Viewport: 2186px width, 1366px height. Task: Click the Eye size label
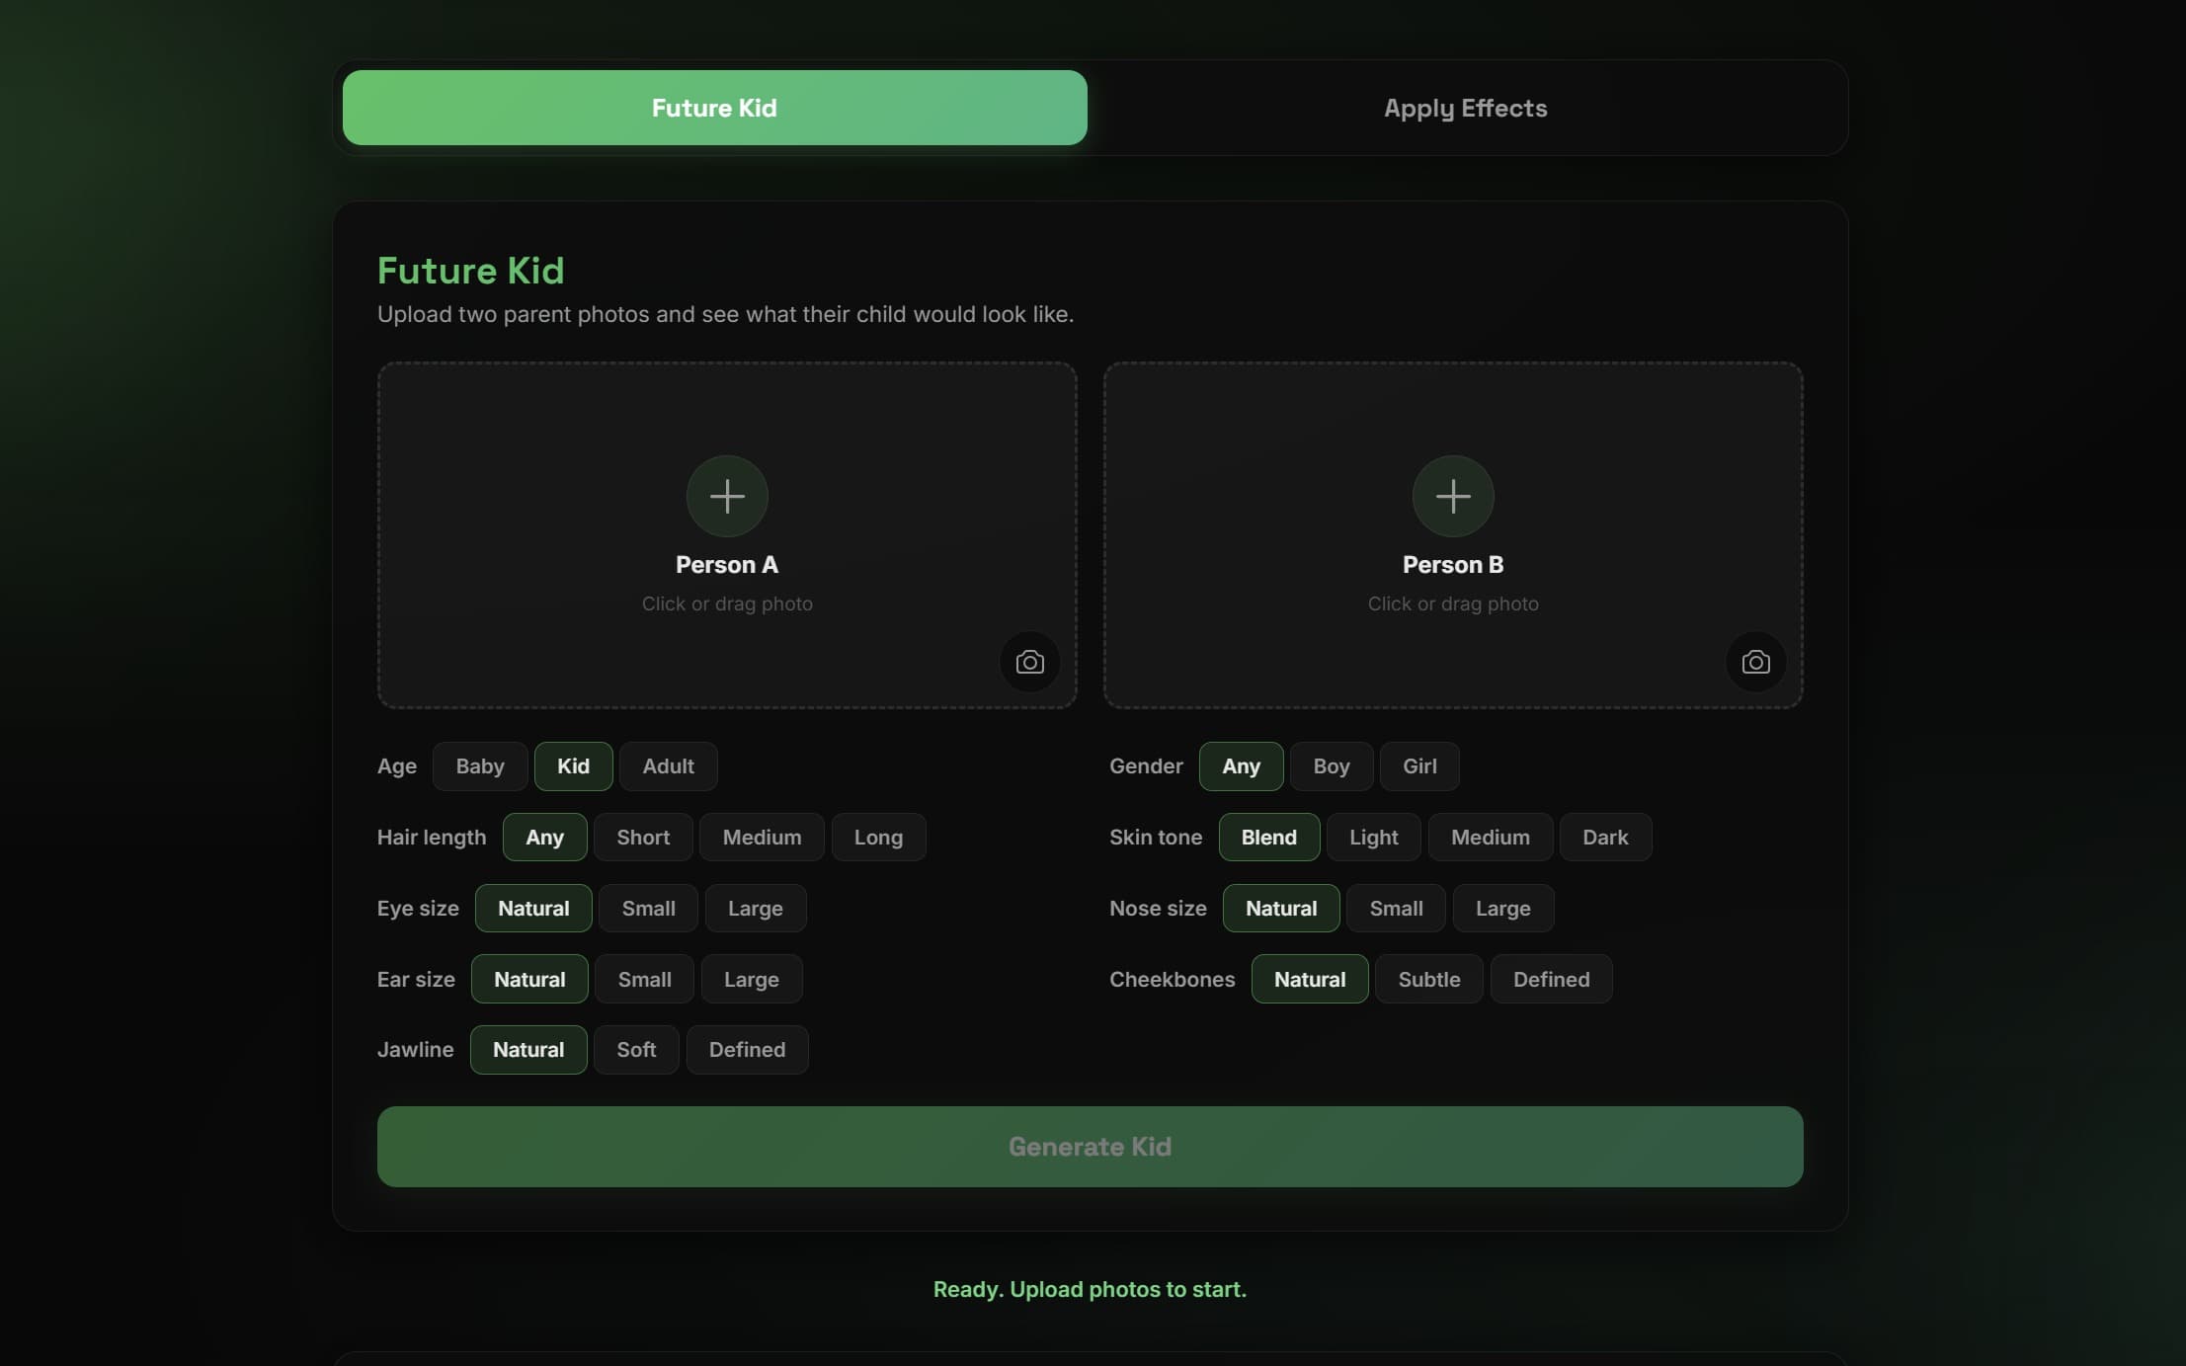pyautogui.click(x=418, y=909)
